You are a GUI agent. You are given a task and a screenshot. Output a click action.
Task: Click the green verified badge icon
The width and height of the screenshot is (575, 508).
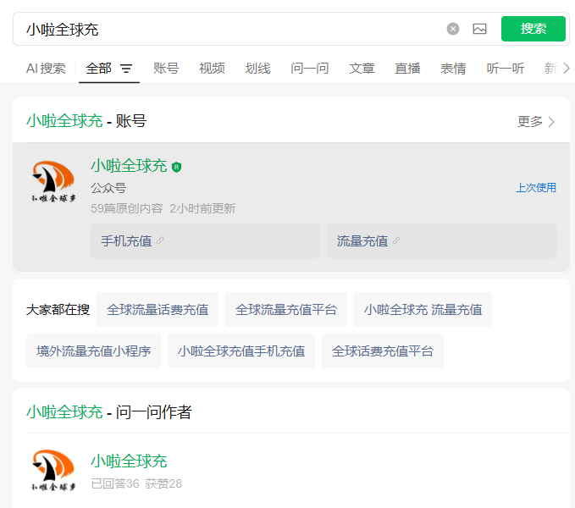(176, 167)
